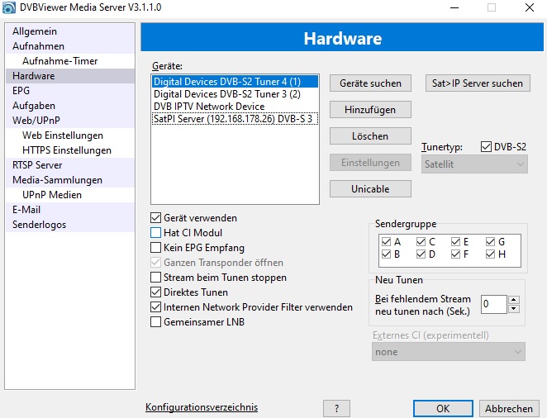This screenshot has height=418, width=547.
Task: Open the Aufgaben settings page
Action: pyautogui.click(x=70, y=106)
